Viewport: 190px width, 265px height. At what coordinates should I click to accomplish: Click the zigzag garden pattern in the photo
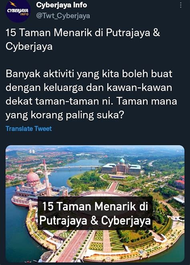116,240
